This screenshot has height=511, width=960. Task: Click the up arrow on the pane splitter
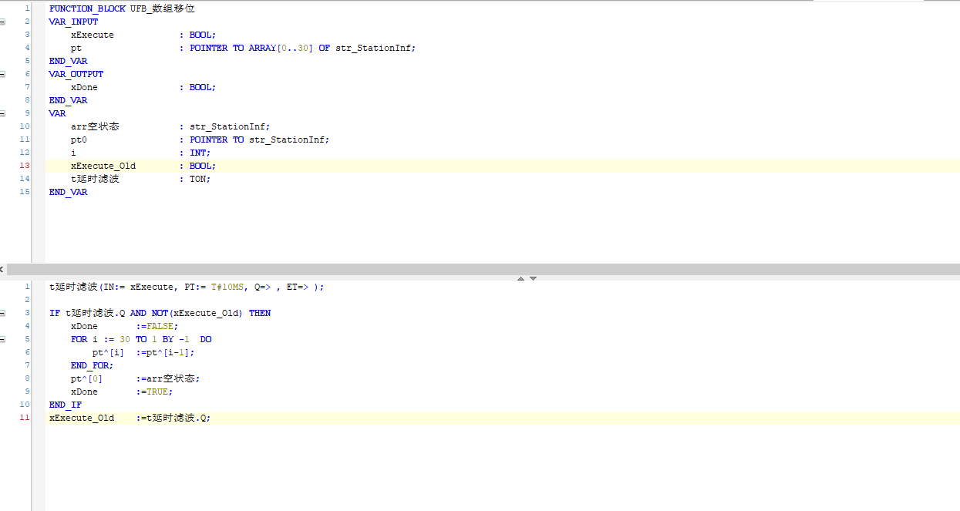coord(521,278)
